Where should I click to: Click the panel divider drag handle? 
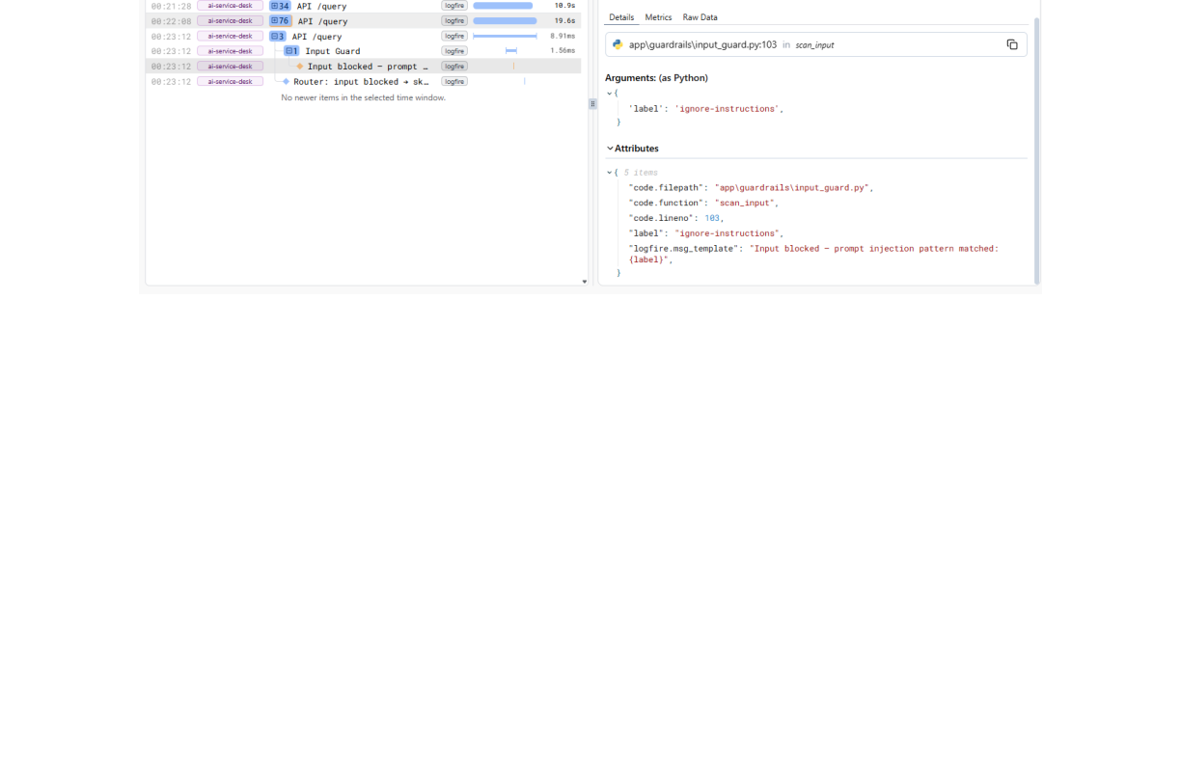(592, 104)
